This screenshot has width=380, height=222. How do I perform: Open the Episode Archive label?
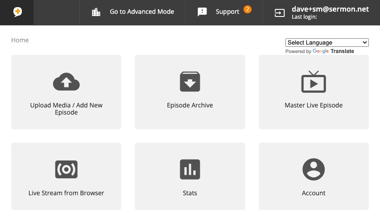click(190, 105)
